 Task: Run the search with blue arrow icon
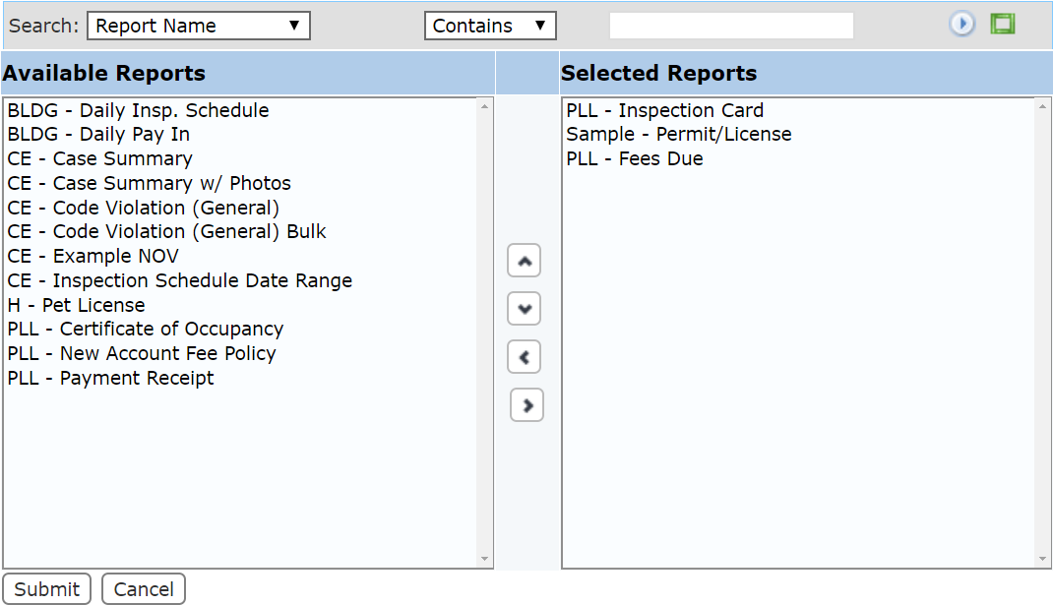coord(961,25)
